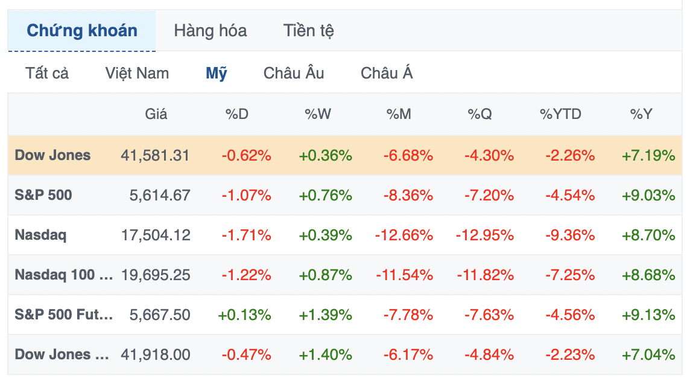Open the S&P 500 index link
690x384 pixels.
click(x=43, y=195)
